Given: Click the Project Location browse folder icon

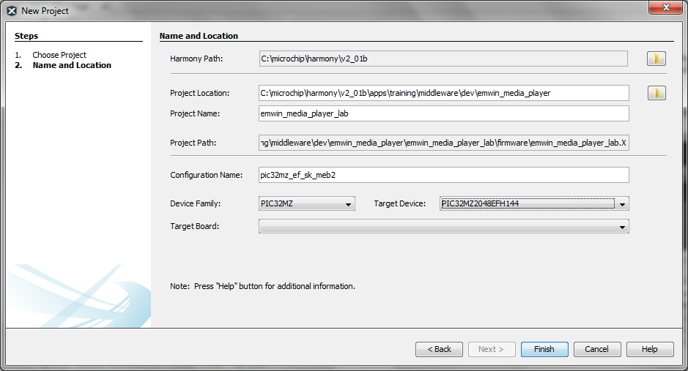Looking at the screenshot, I should pyautogui.click(x=656, y=93).
